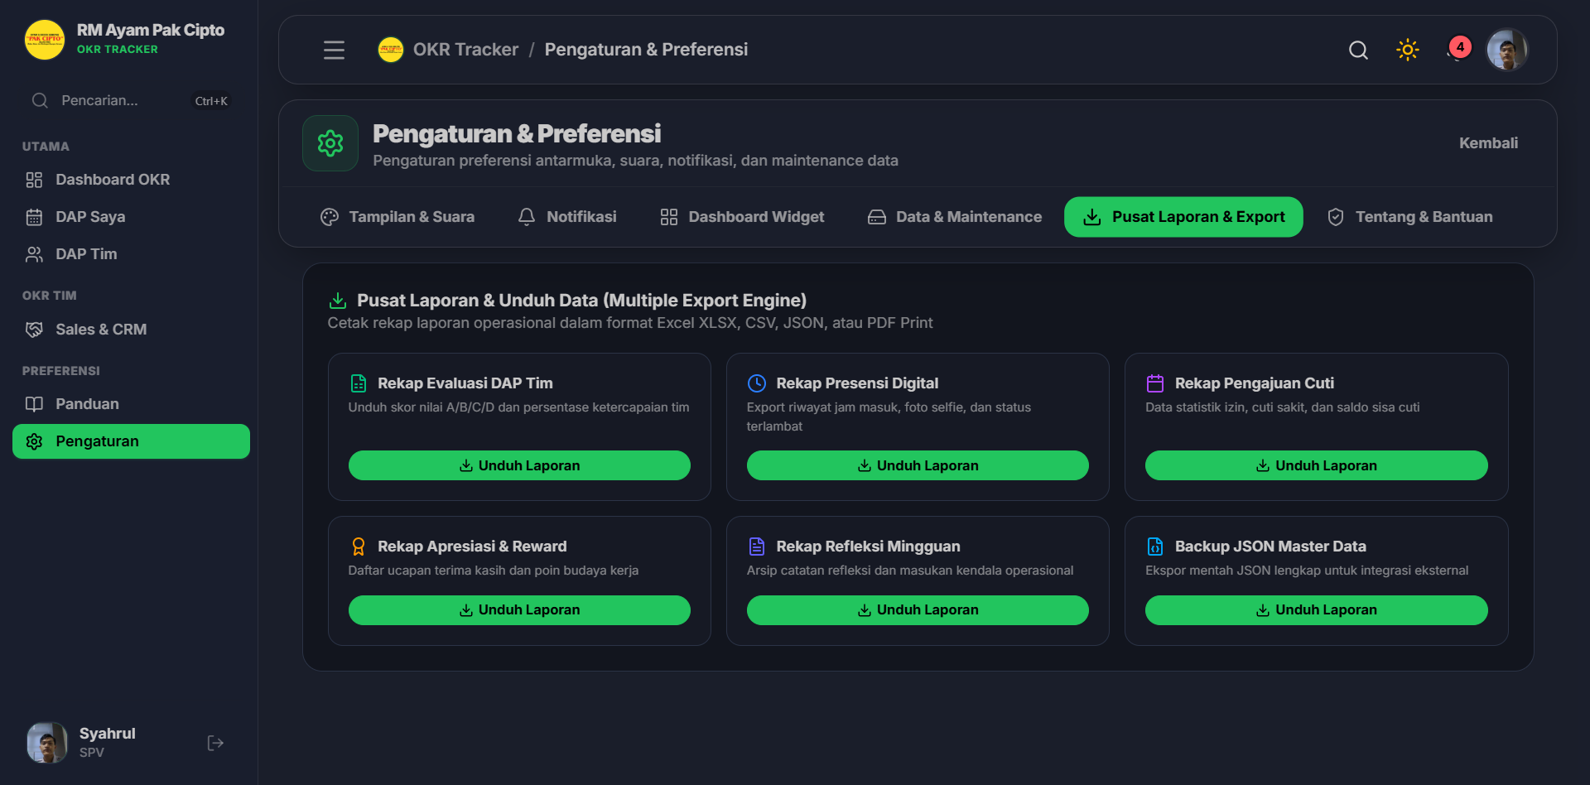
Task: Download Rekap Presensi Digital report
Action: click(918, 465)
